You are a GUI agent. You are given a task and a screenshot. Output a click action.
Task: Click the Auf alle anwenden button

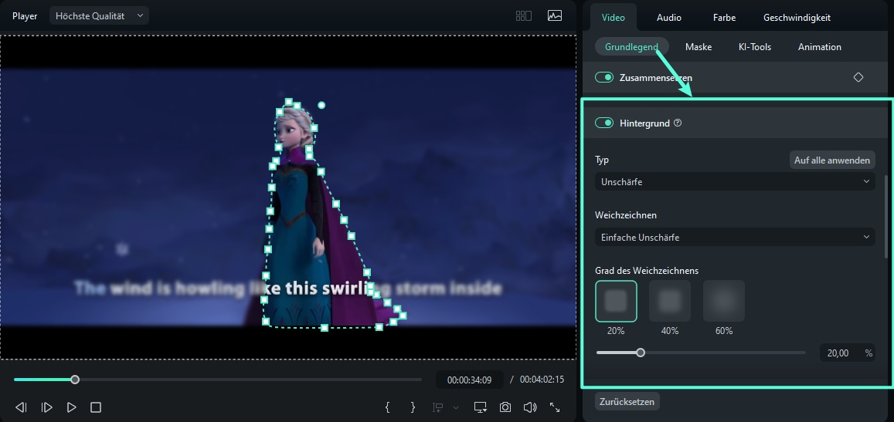(832, 160)
